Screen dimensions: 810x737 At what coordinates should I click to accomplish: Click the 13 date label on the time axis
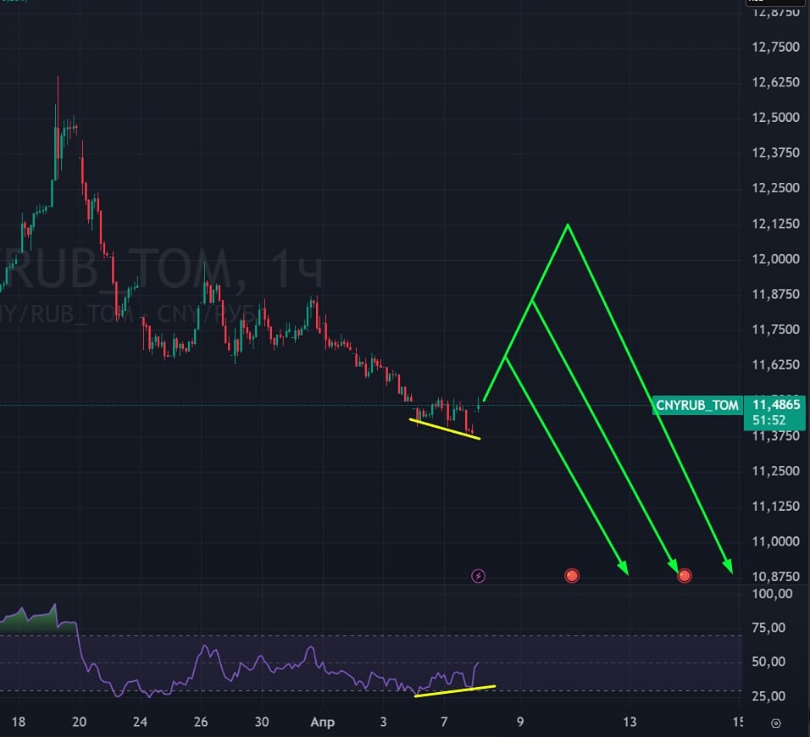630,722
